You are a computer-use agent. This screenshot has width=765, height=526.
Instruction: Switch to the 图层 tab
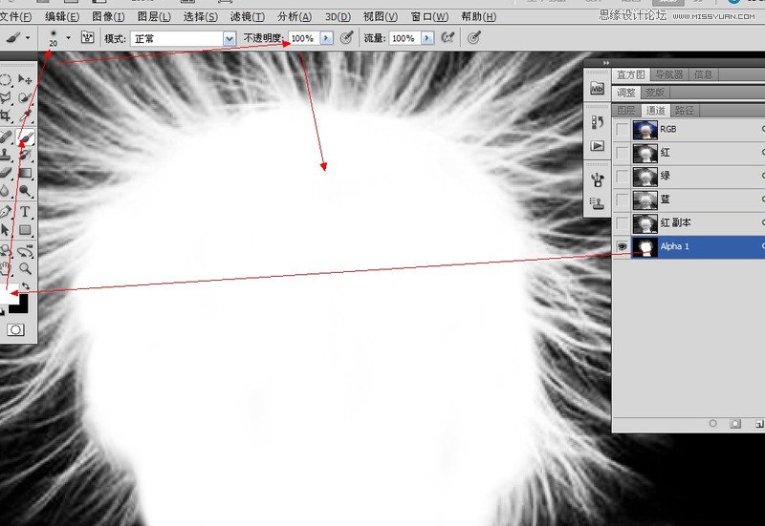(626, 110)
